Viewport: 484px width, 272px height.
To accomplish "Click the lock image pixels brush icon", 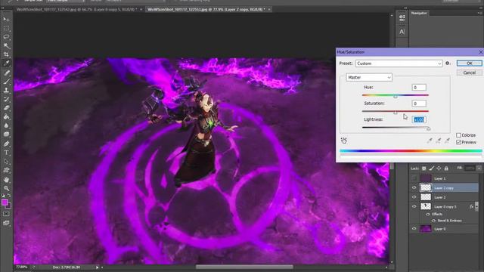I will [432, 168].
